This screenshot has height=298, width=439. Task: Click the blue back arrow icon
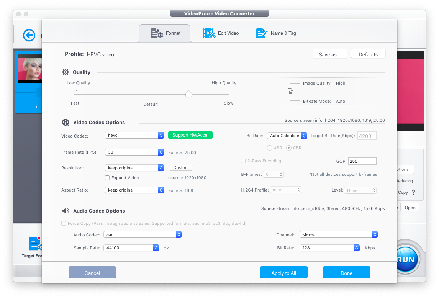point(29,36)
